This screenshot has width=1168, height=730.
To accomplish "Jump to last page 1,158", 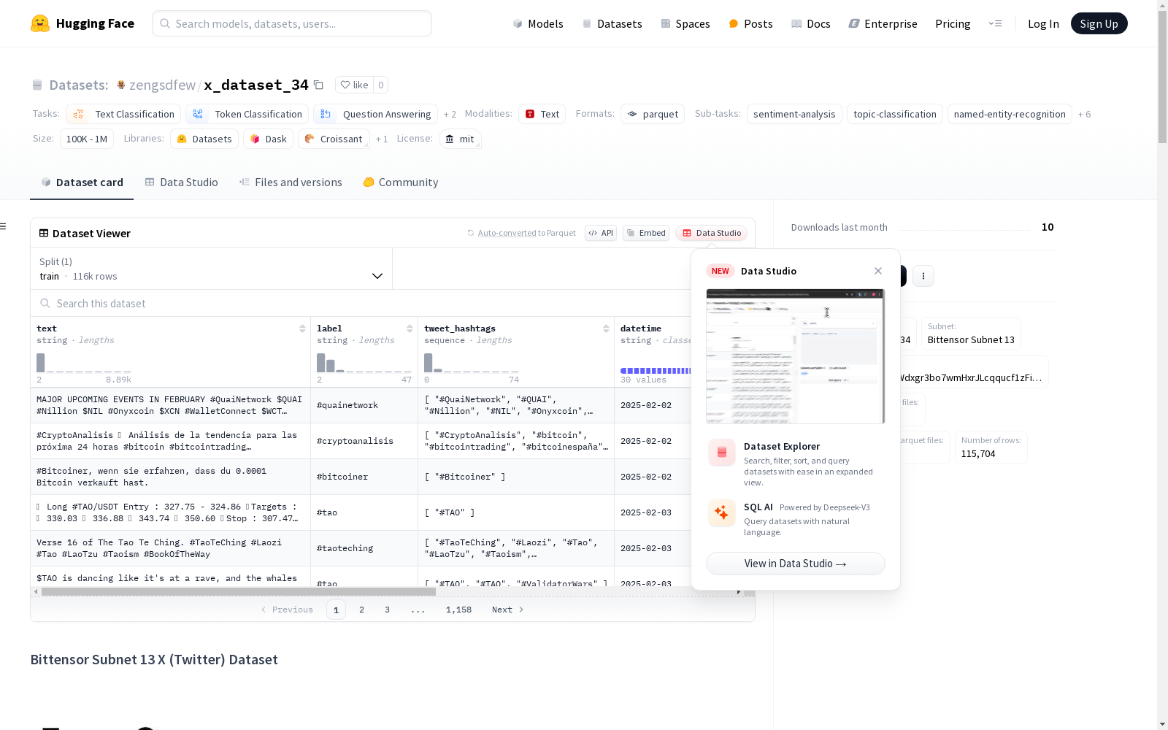I will click(x=458, y=610).
